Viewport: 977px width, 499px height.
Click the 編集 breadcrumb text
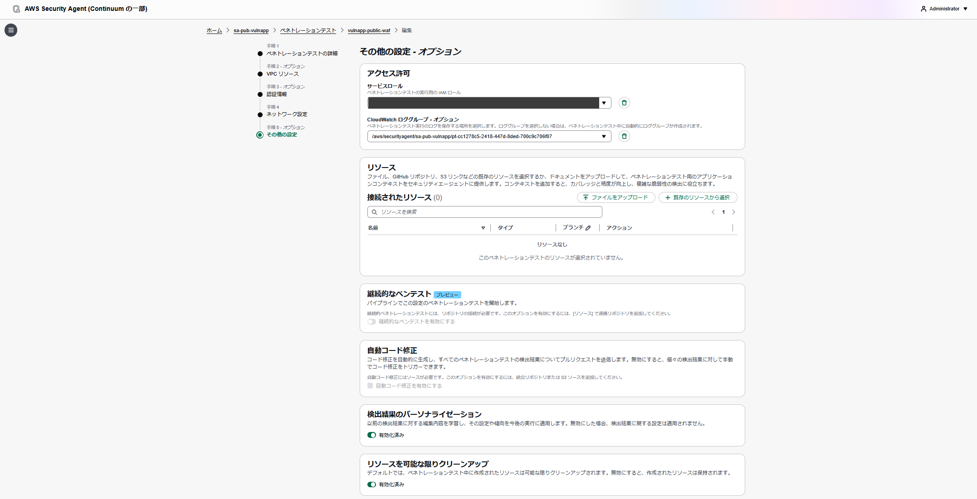tap(407, 30)
